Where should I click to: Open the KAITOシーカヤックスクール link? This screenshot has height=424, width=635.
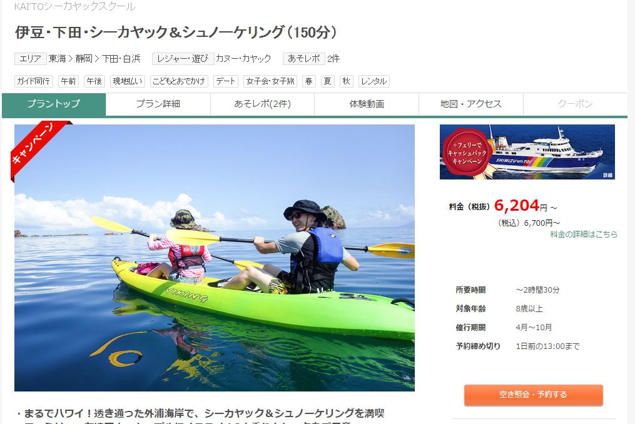coord(75,6)
